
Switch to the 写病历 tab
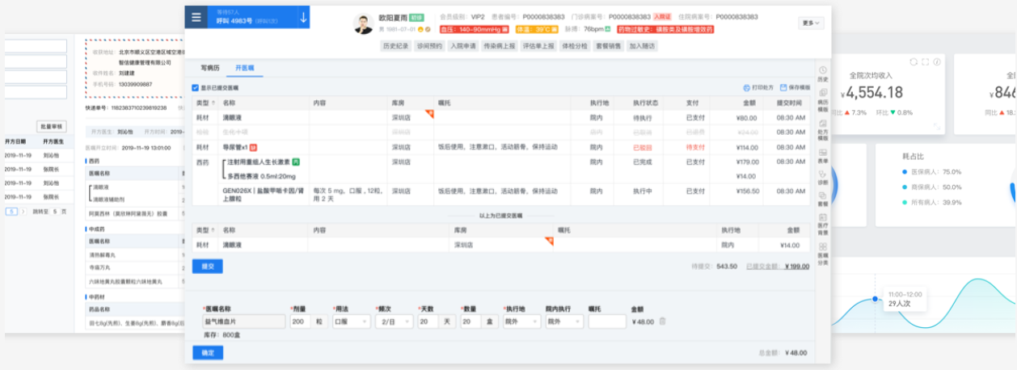[209, 68]
